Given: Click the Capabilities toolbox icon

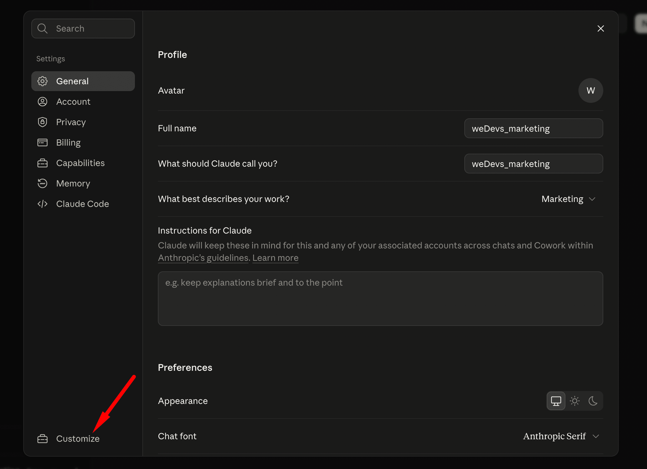Looking at the screenshot, I should tap(42, 163).
